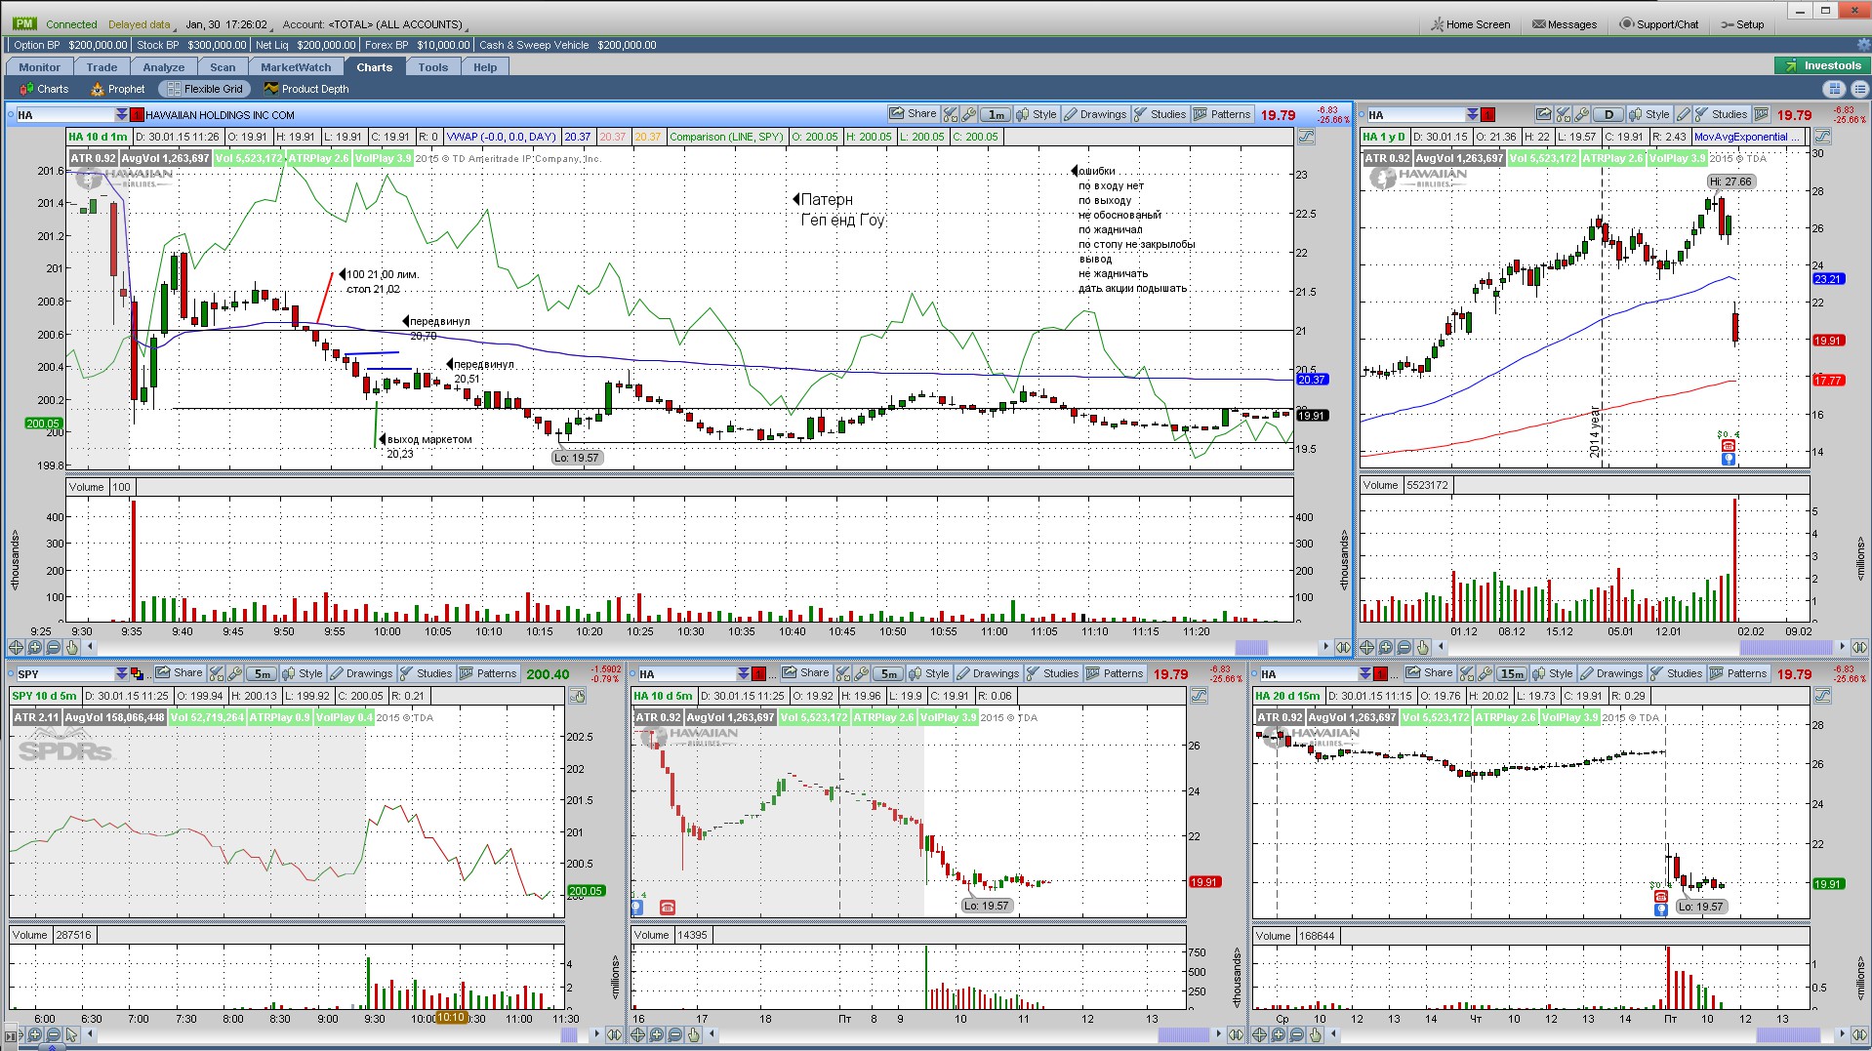Screen dimensions: 1872x1051
Task: Open Support/Chat
Action: (x=1659, y=24)
